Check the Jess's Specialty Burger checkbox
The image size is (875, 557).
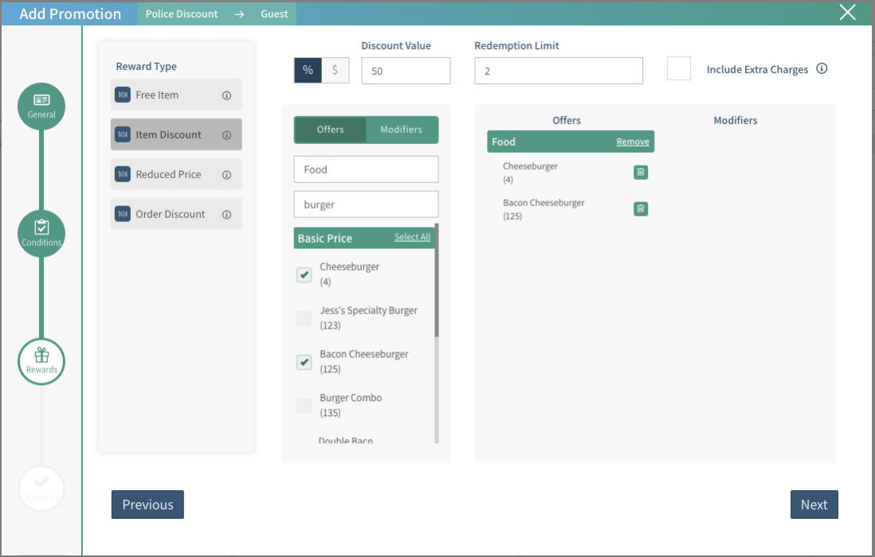click(304, 318)
